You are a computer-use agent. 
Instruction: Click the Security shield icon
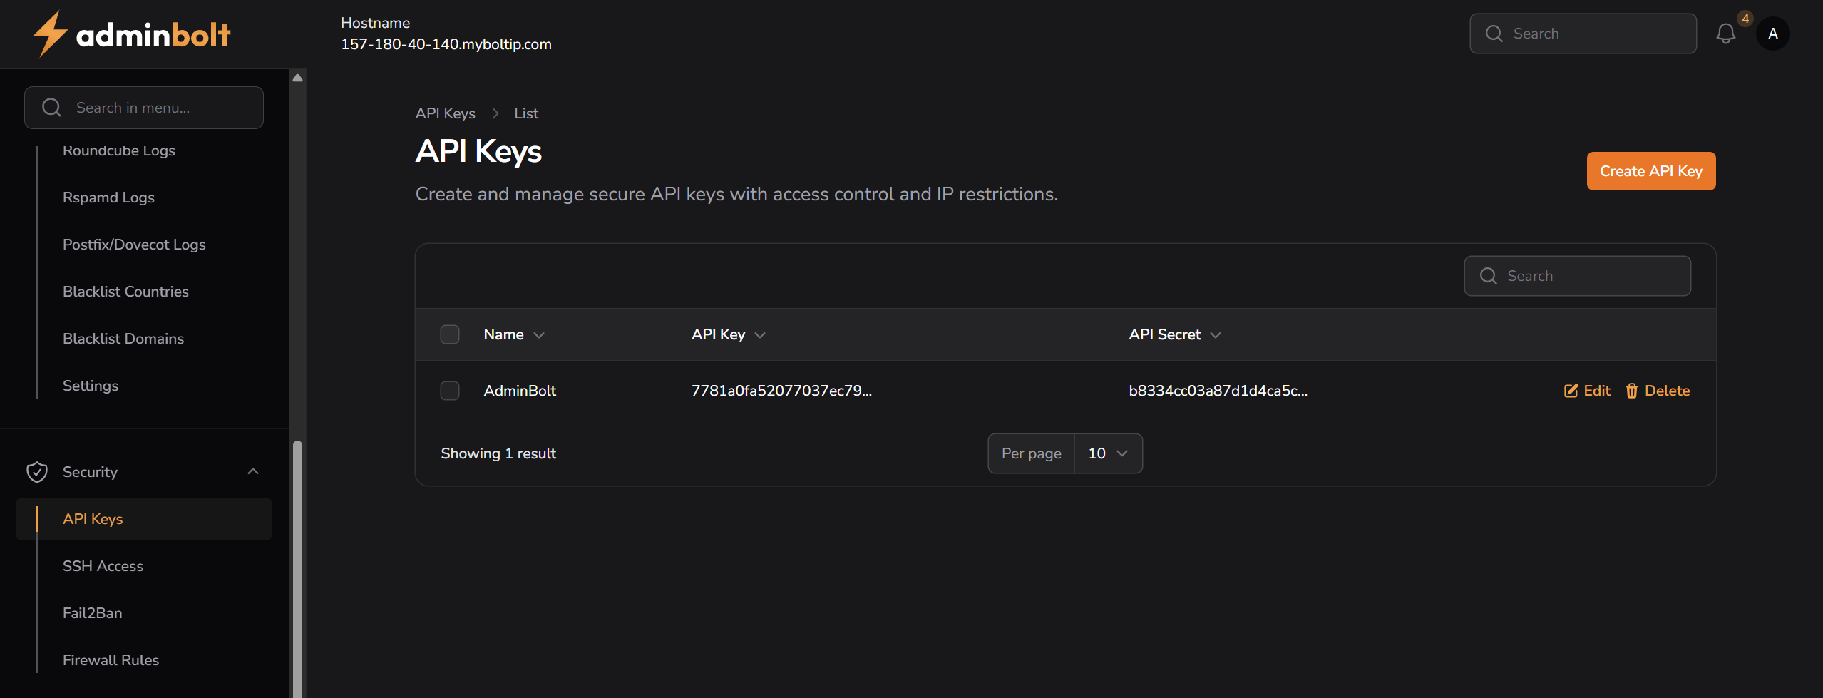tap(36, 471)
